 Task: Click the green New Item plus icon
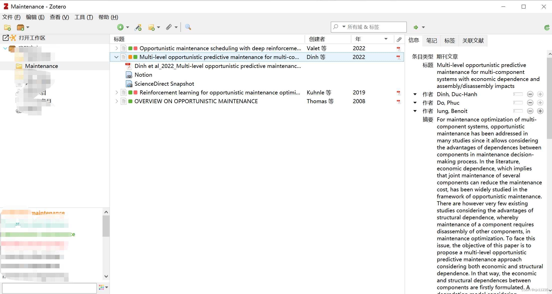point(120,27)
